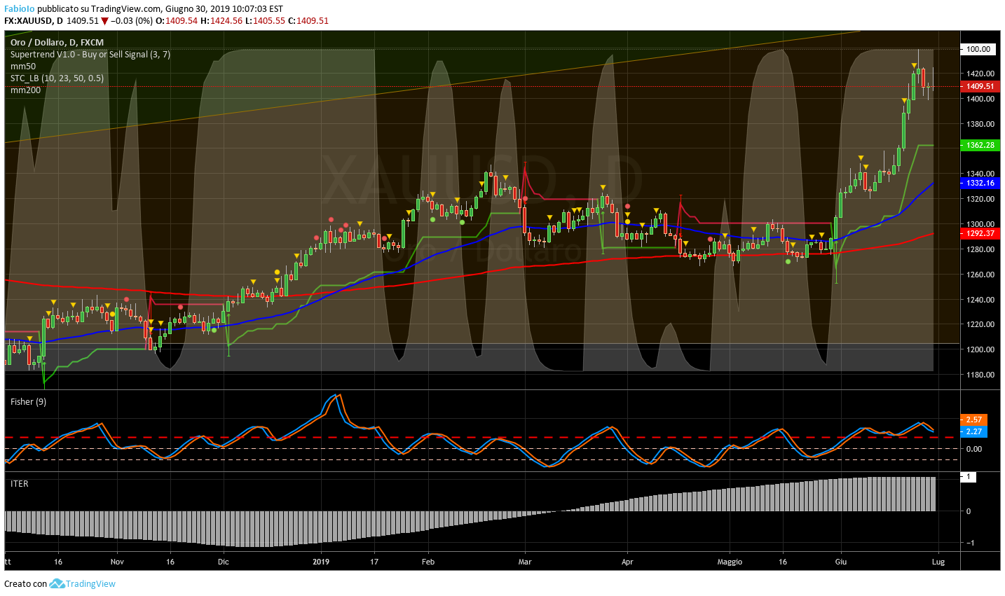
Task: Click the ITER scale value 1 tag
Action: tap(969, 477)
